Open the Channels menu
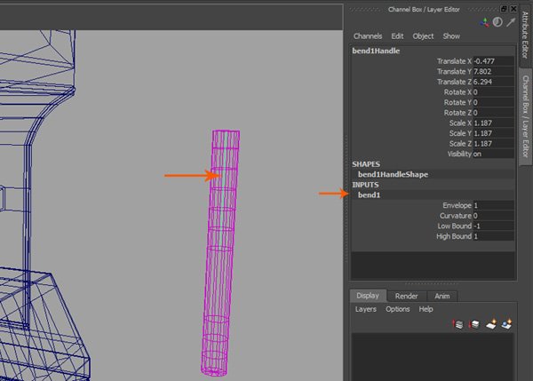Screen dimensions: 533x381 point(368,36)
